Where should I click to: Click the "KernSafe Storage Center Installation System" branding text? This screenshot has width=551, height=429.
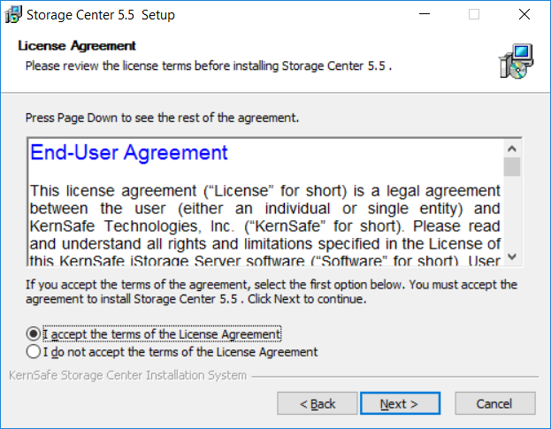point(128,375)
